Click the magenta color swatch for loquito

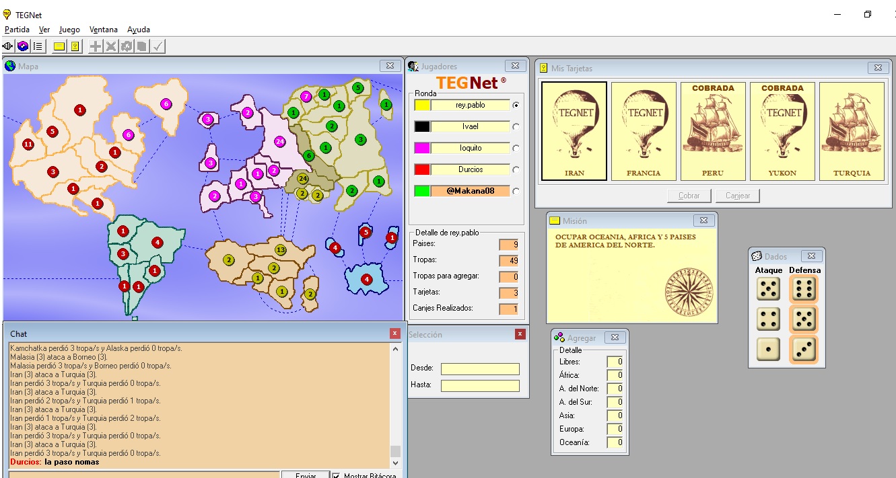422,148
